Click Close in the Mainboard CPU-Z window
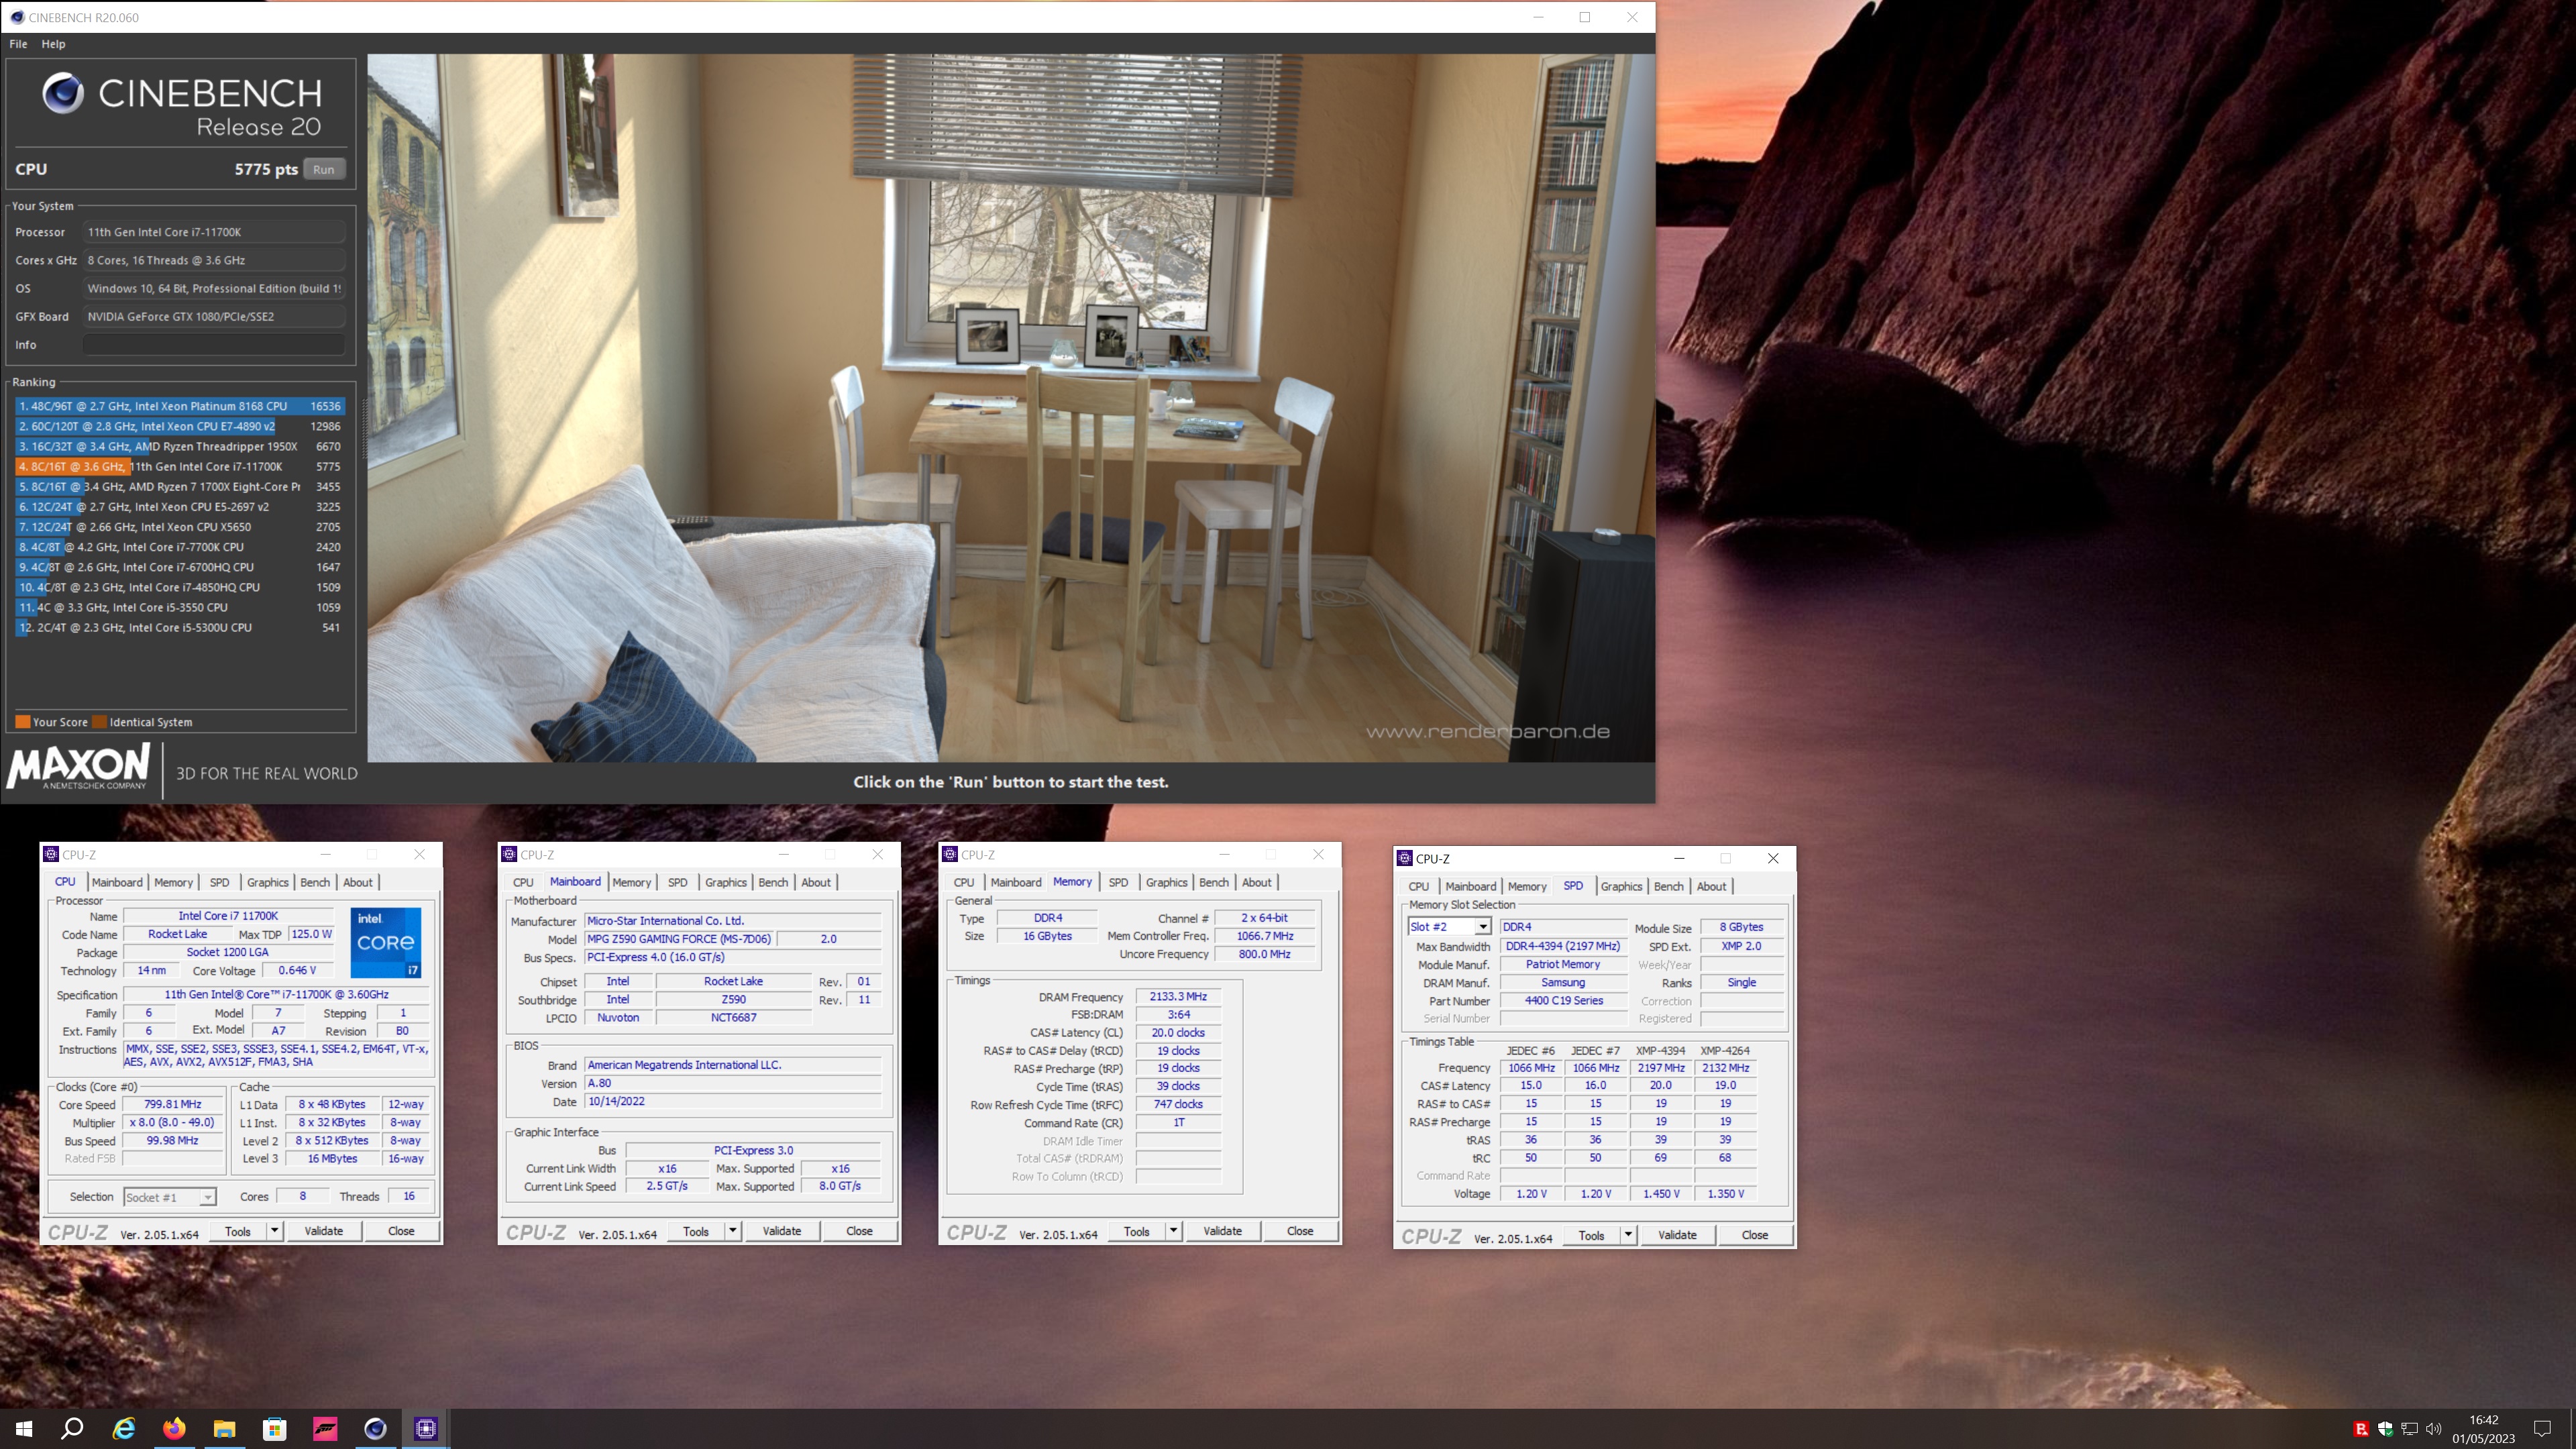The height and width of the screenshot is (1449, 2576). coord(859,1231)
